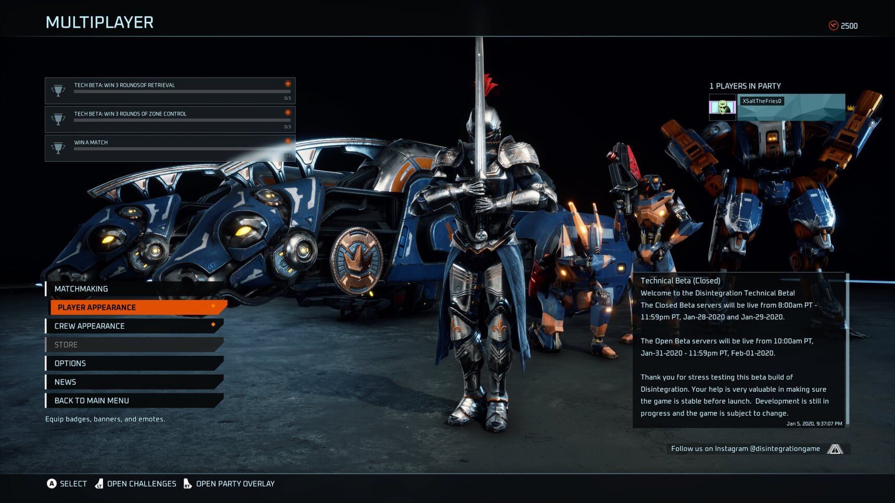Click the news timestamp 'Jan 5, 2020, 9:37:07 PM'
Viewport: 895px width, 503px height.
coord(814,423)
